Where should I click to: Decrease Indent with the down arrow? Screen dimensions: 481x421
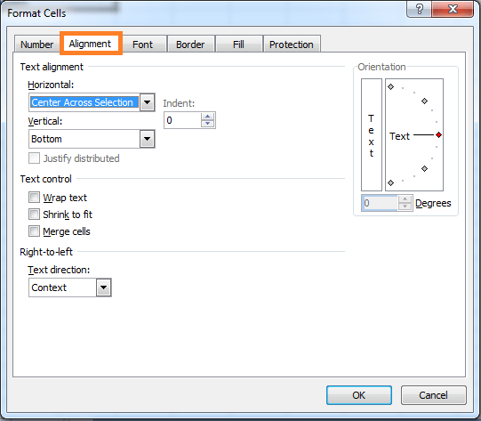click(207, 124)
